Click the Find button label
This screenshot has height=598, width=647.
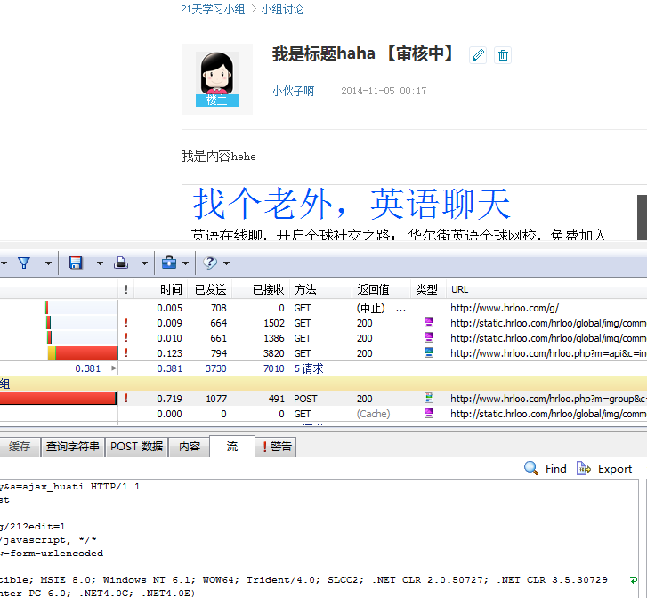click(x=556, y=468)
